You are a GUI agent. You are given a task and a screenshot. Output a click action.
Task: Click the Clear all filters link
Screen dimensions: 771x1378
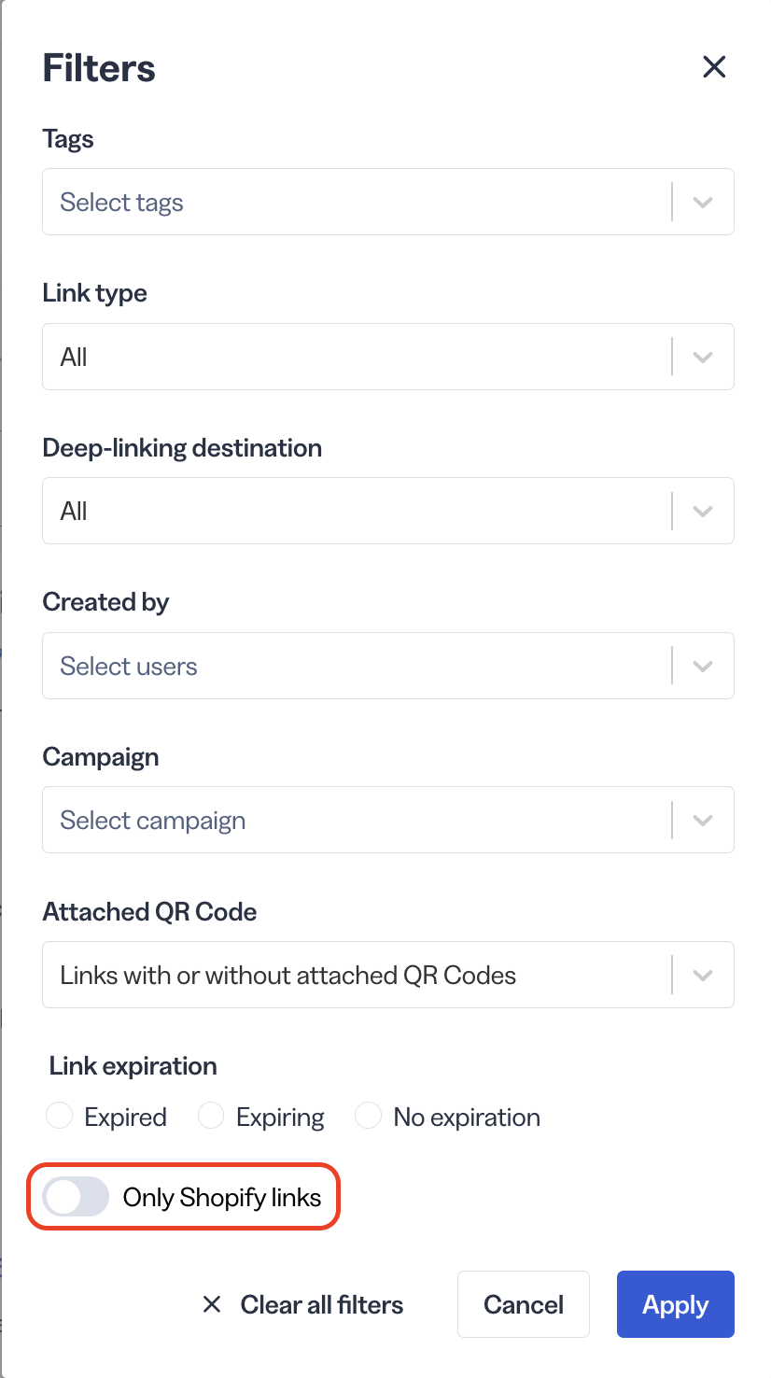pos(322,1304)
